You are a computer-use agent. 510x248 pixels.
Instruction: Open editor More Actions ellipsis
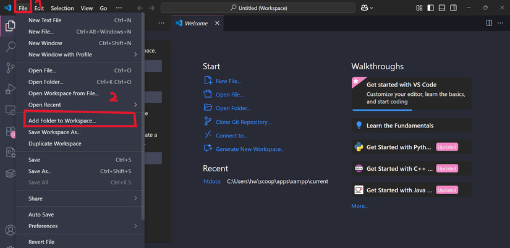(500, 23)
